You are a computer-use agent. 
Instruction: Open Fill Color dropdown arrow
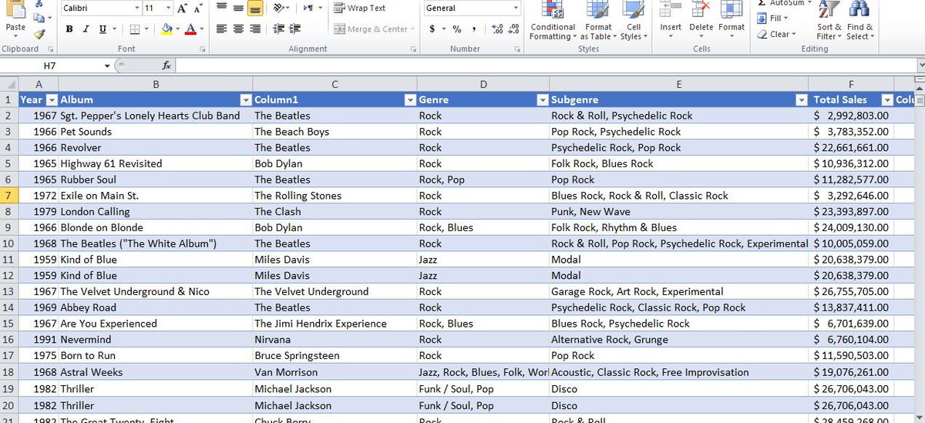point(178,29)
